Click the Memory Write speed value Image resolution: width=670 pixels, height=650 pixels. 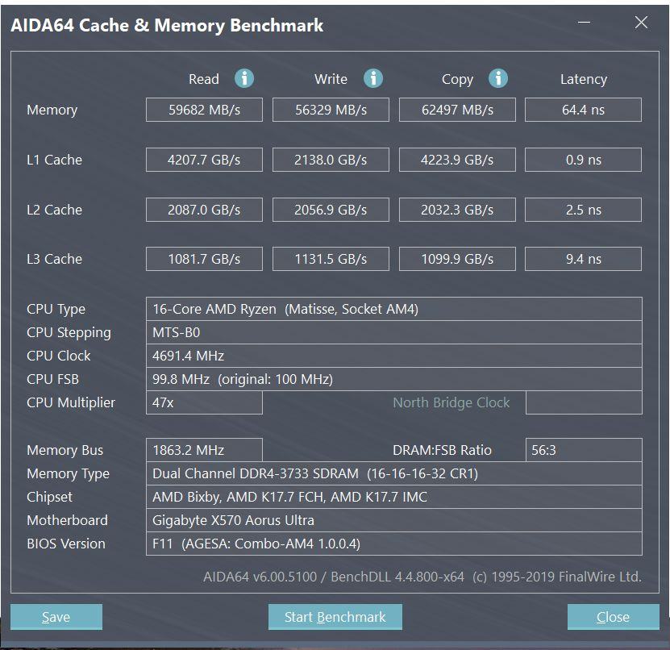tap(331, 110)
